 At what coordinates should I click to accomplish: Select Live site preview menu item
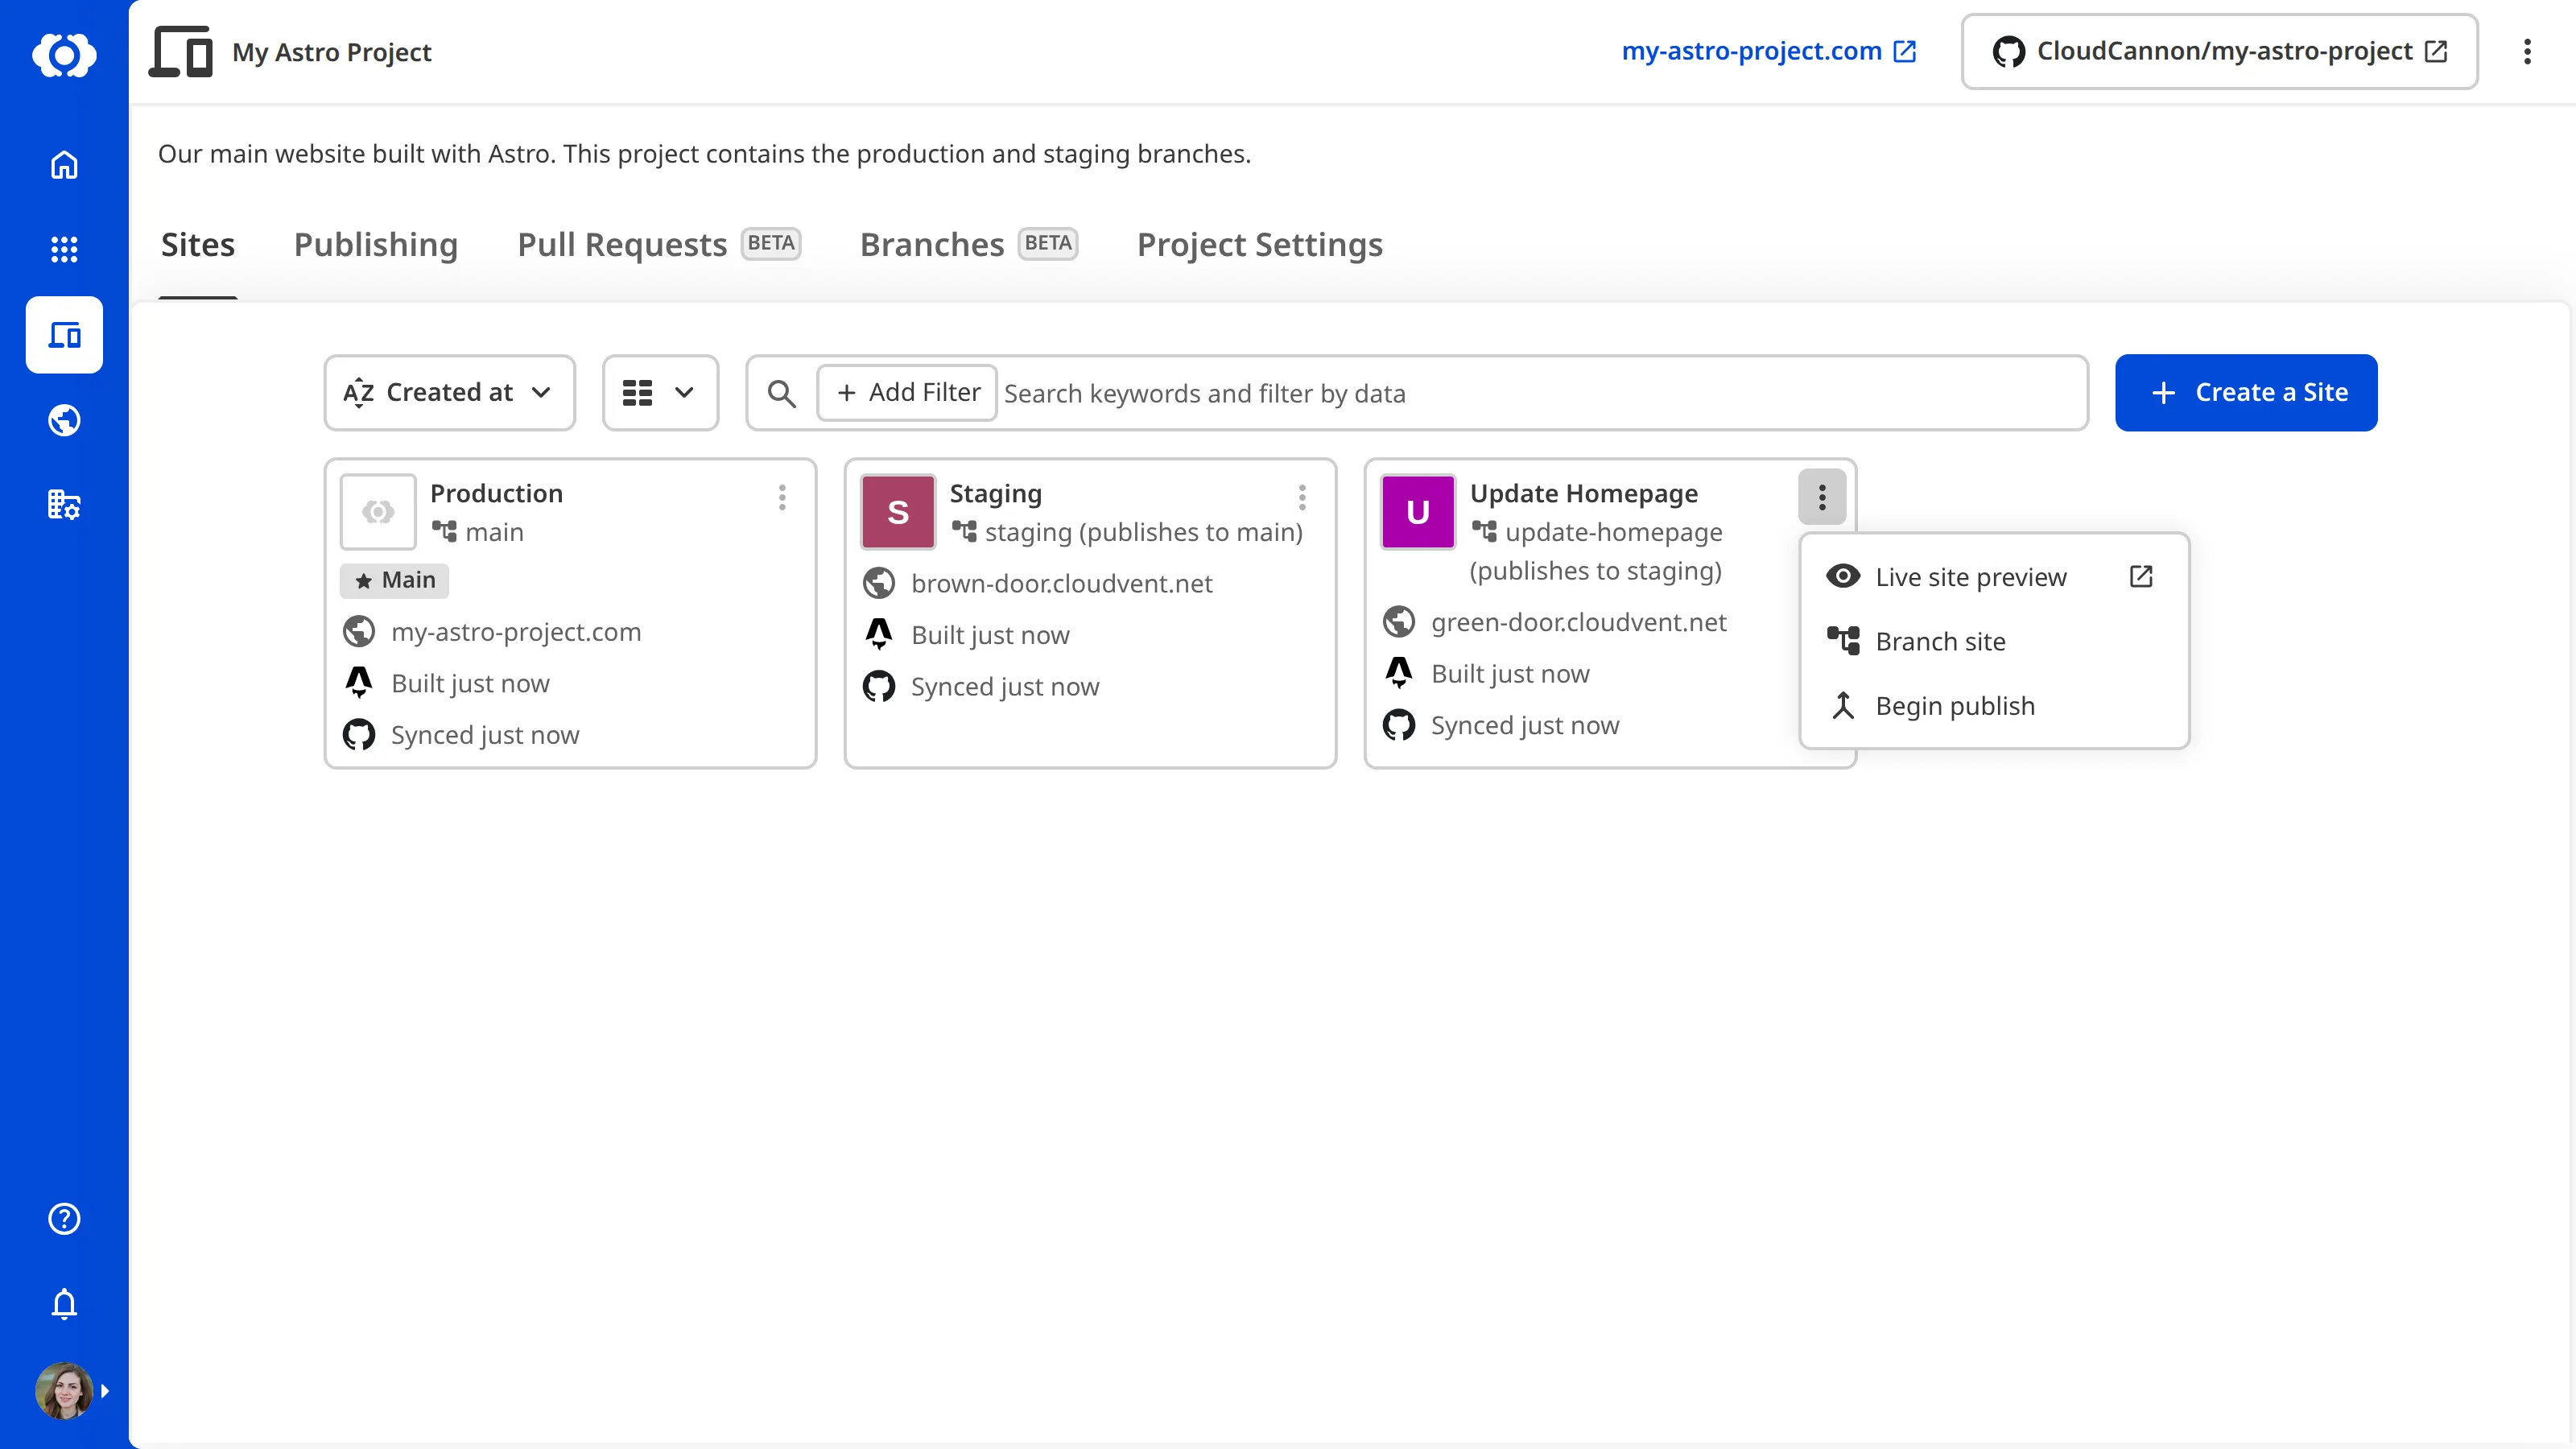pos(1994,577)
